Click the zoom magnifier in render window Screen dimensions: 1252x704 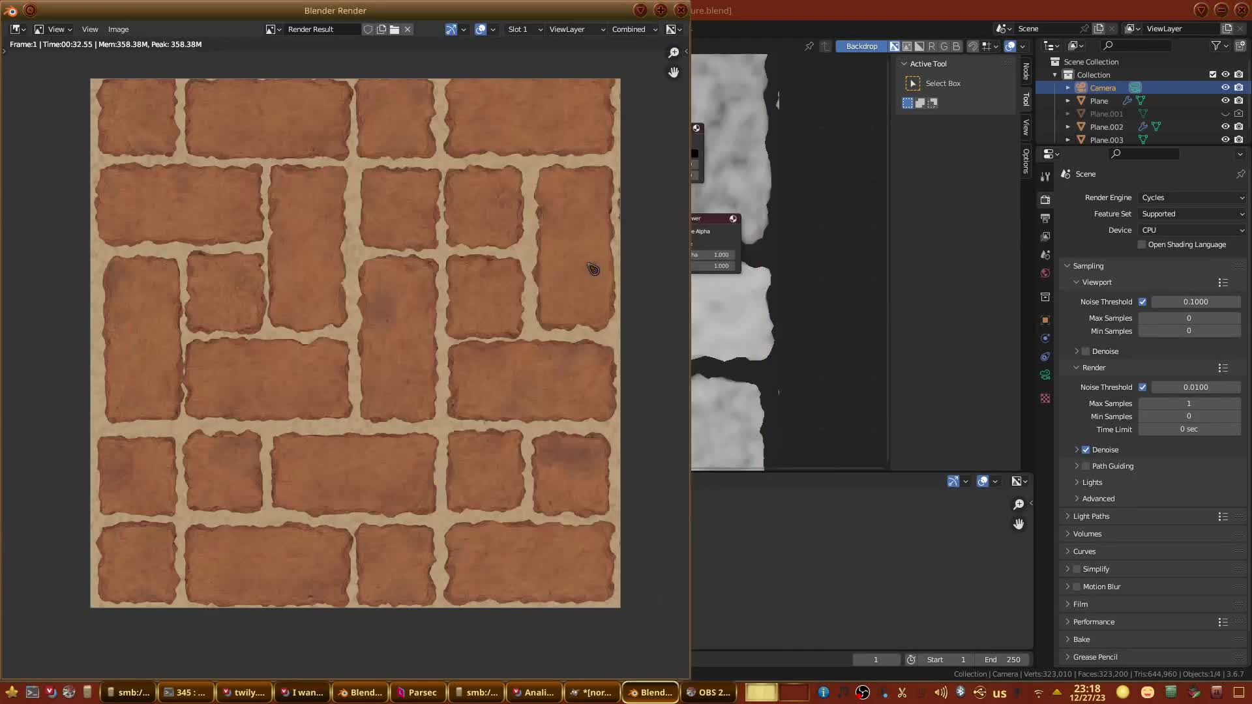tap(674, 53)
